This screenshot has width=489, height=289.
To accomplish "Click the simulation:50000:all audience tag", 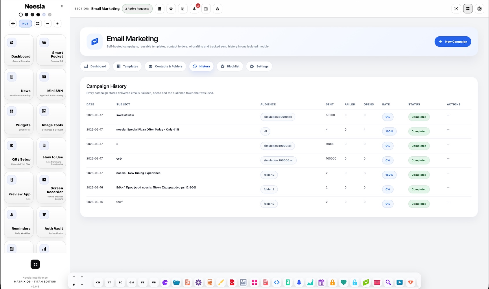I will tap(278, 117).
